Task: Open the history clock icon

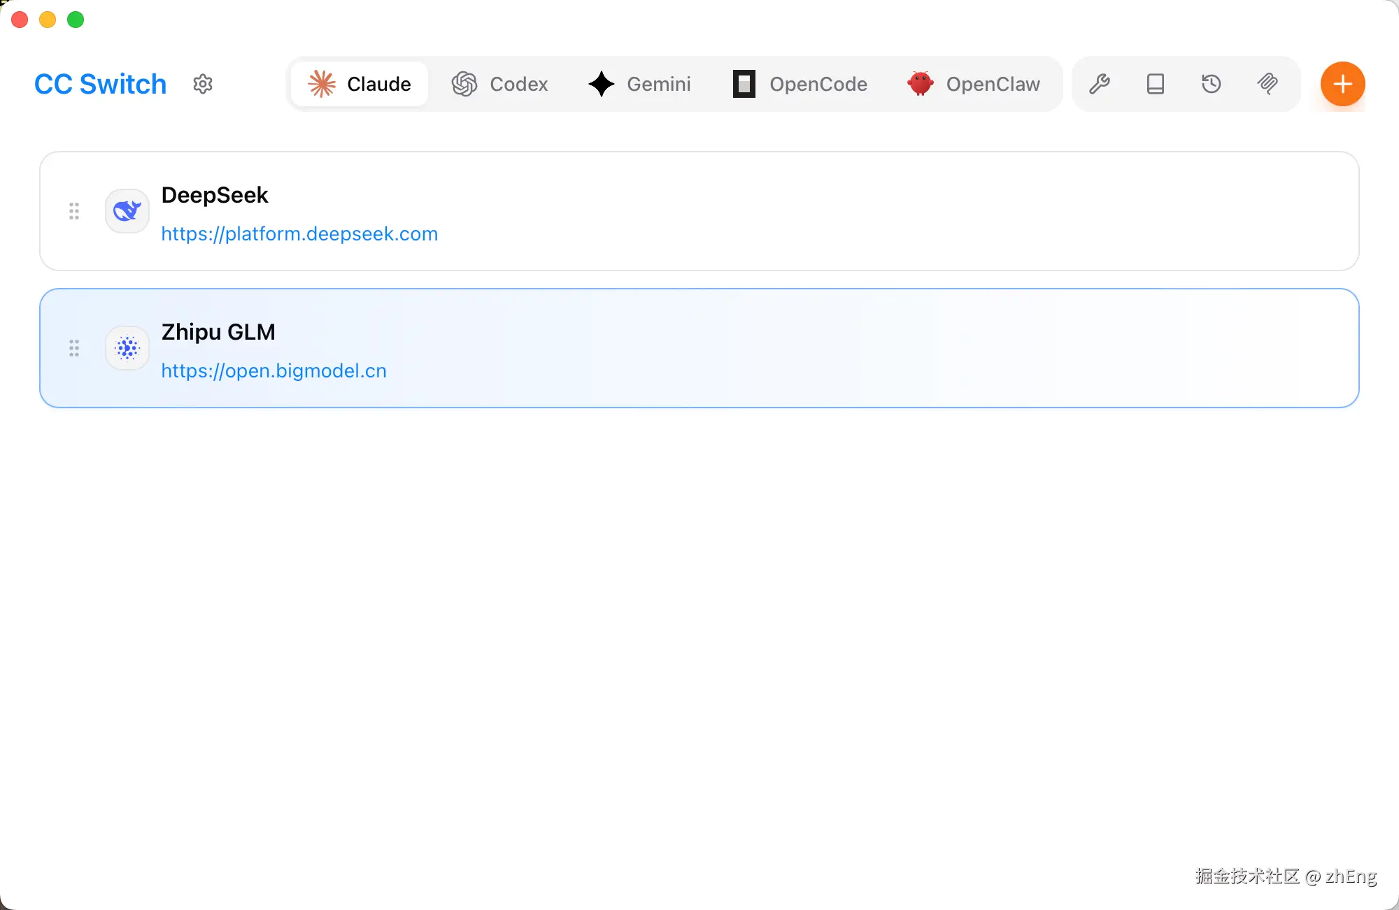Action: 1212,84
